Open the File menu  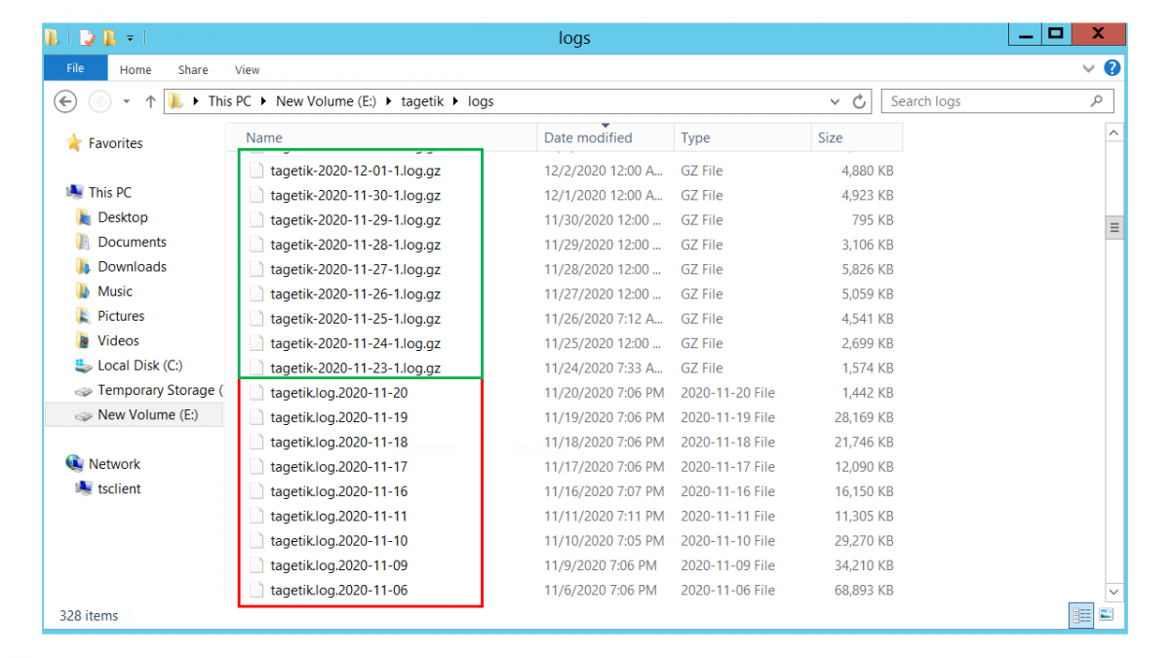[75, 69]
